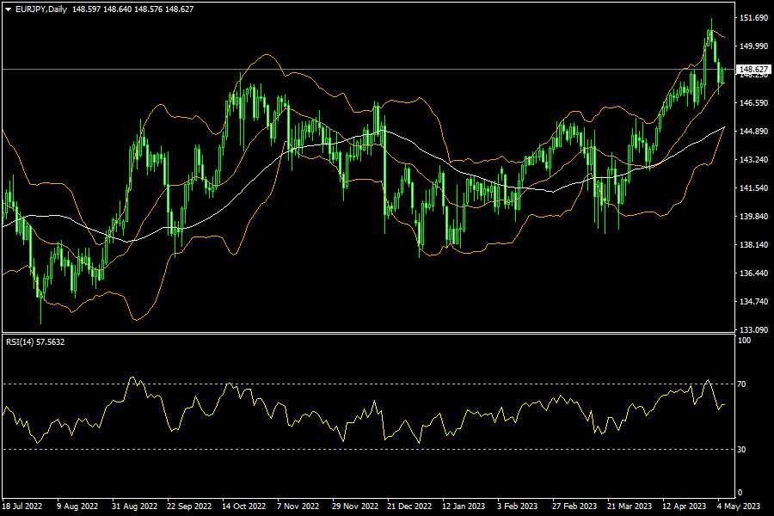Click the RSI 100 scale value

[744, 341]
